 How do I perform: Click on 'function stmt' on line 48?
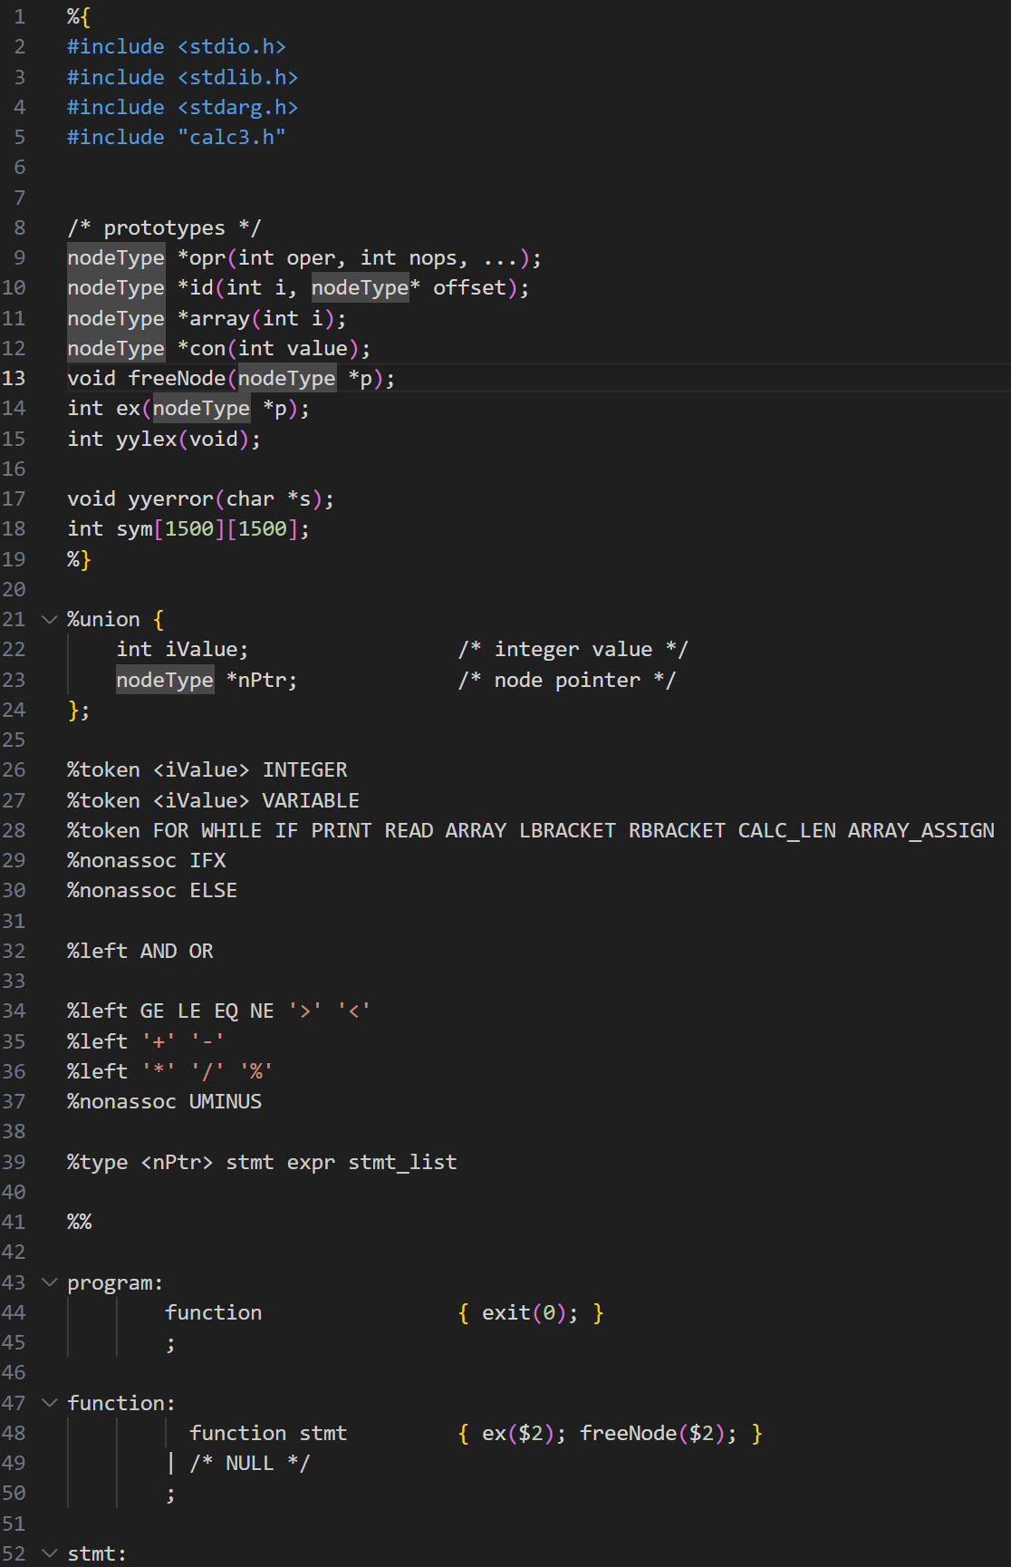tap(268, 1433)
